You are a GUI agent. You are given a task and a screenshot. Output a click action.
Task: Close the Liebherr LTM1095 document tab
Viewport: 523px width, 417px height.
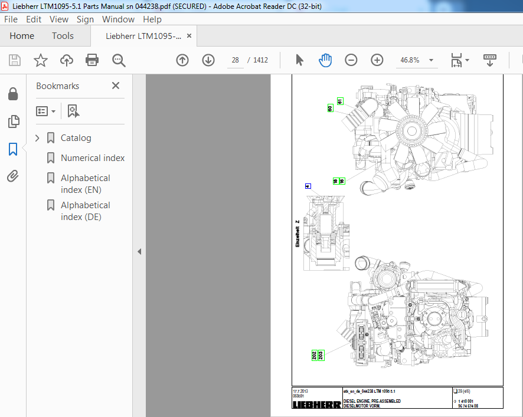coord(189,35)
